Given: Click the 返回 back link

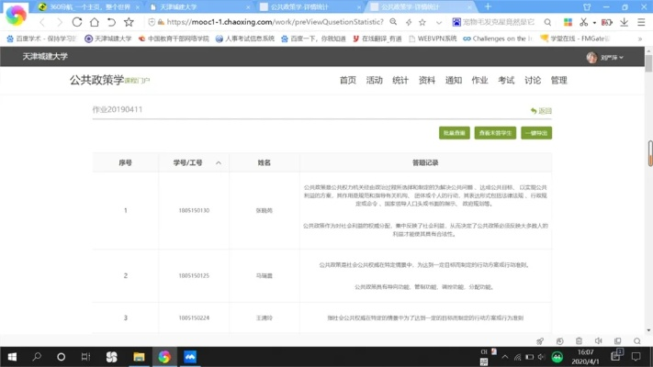Looking at the screenshot, I should pos(542,111).
